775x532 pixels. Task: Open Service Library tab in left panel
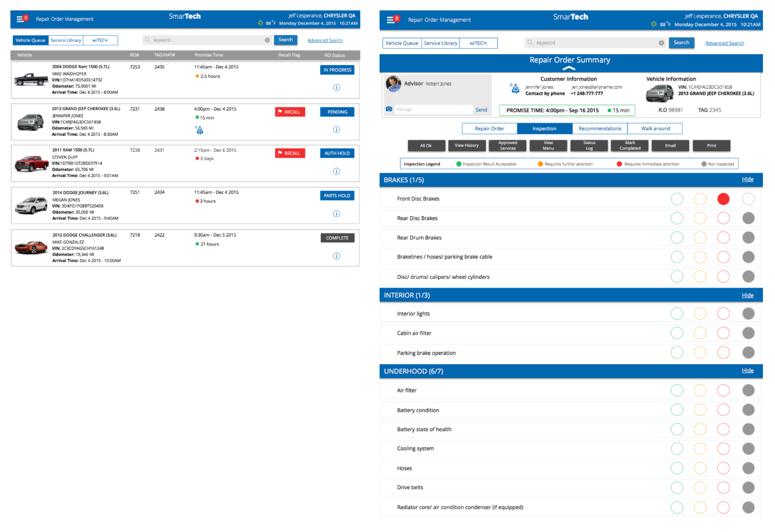coord(66,41)
